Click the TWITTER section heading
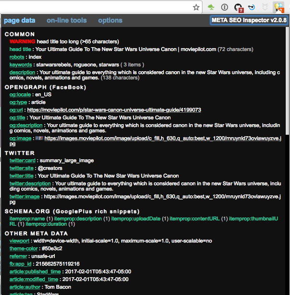The image size is (290, 295). [20, 153]
